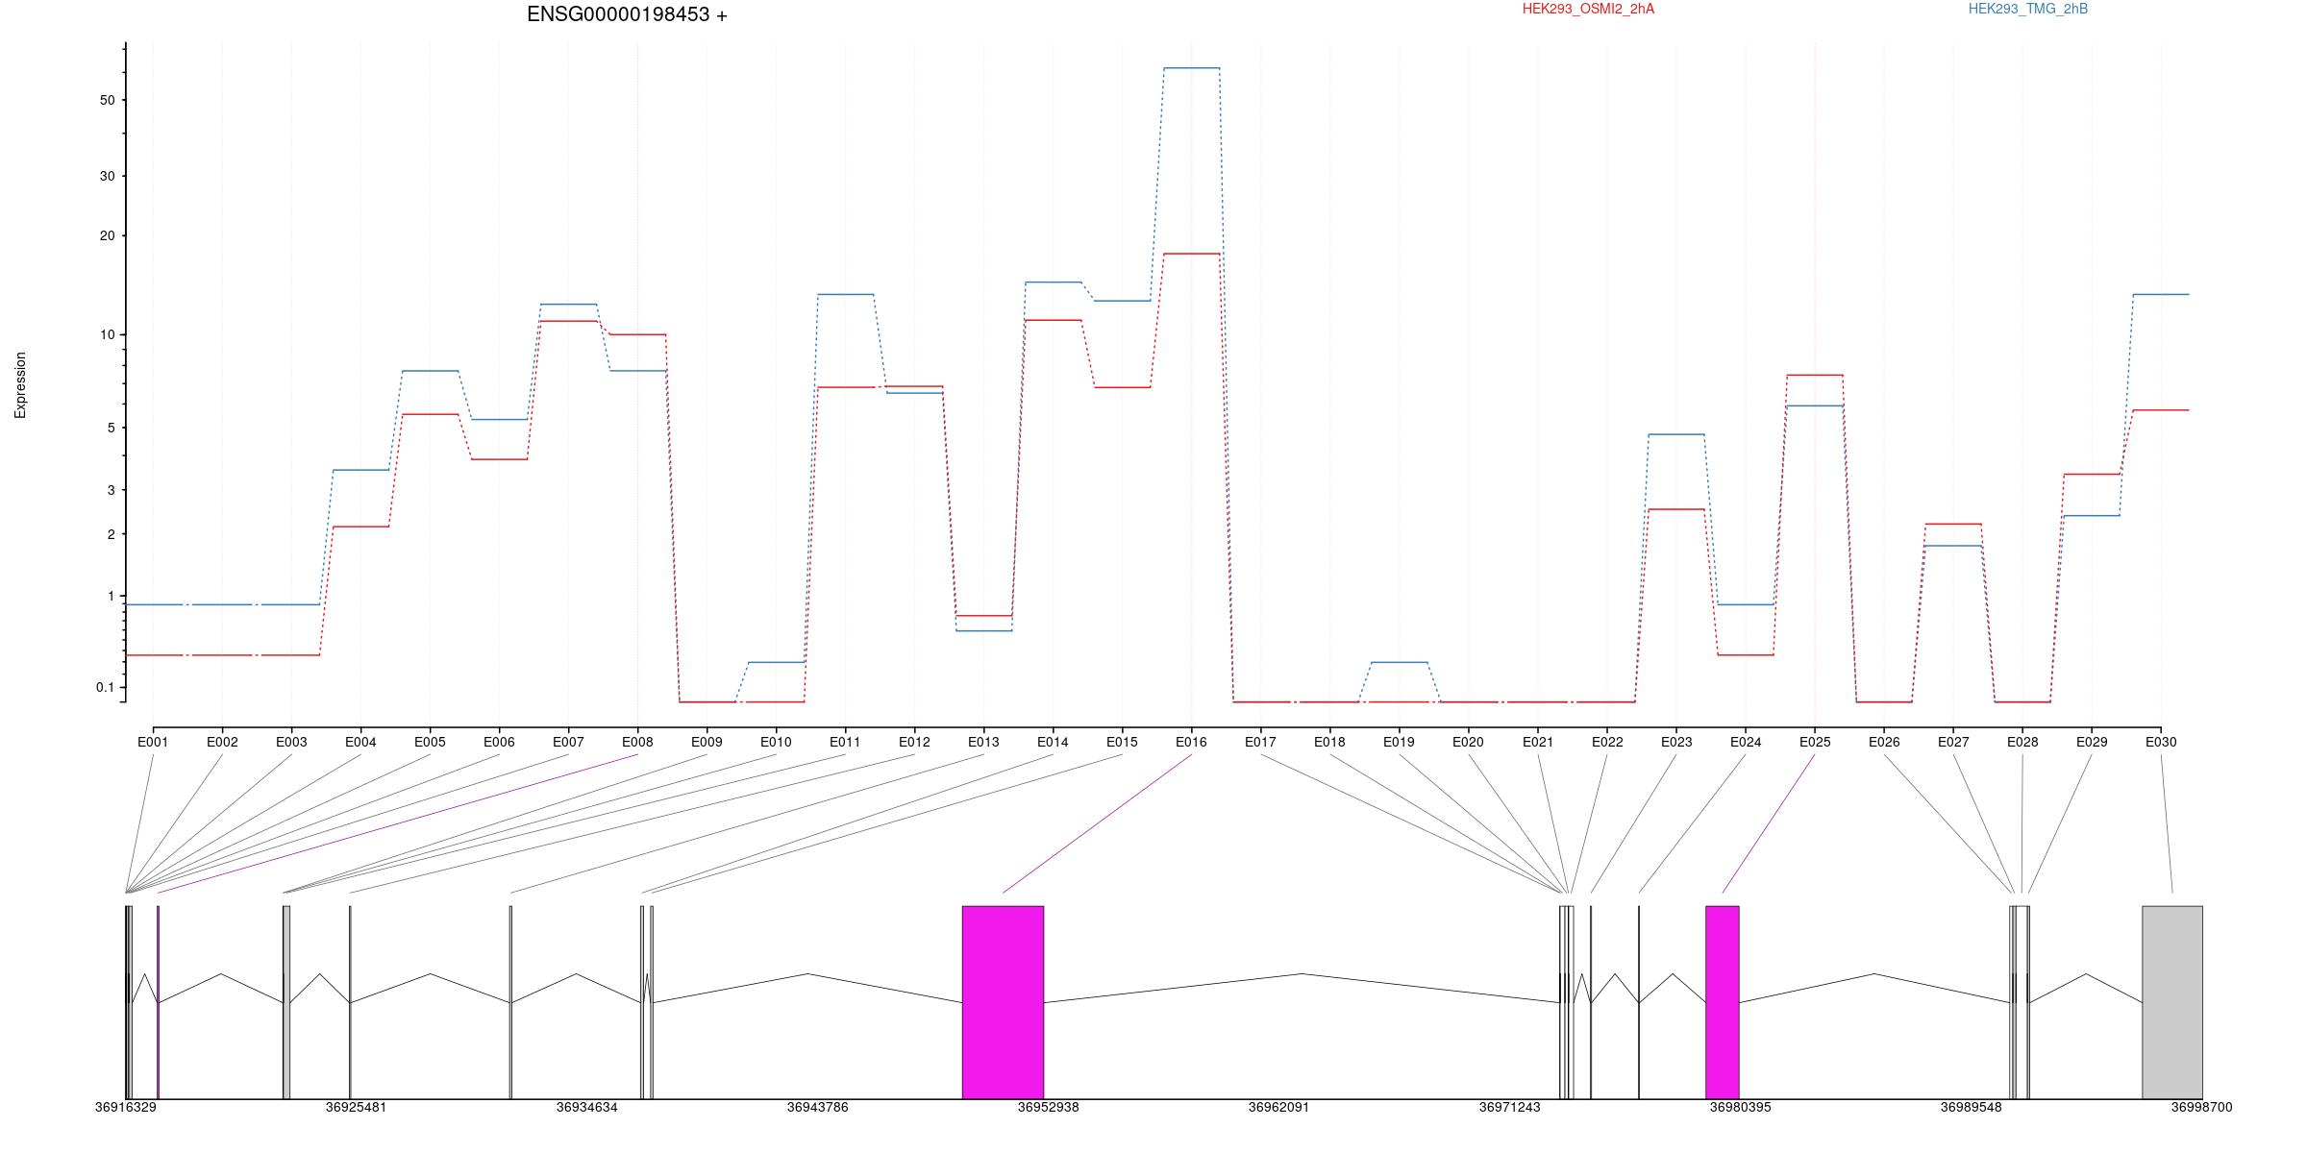2307x1153 pixels.
Task: Click exon label E013
Action: pyautogui.click(x=983, y=742)
